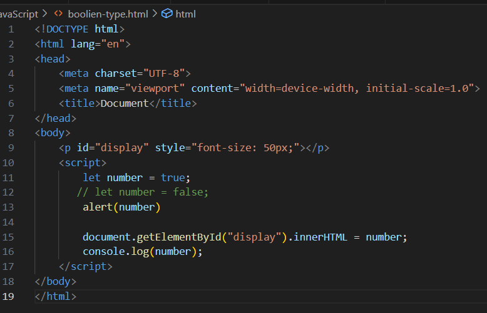Click line number 1 in the gutter
Screen dimensions: 487x313
tap(11, 29)
